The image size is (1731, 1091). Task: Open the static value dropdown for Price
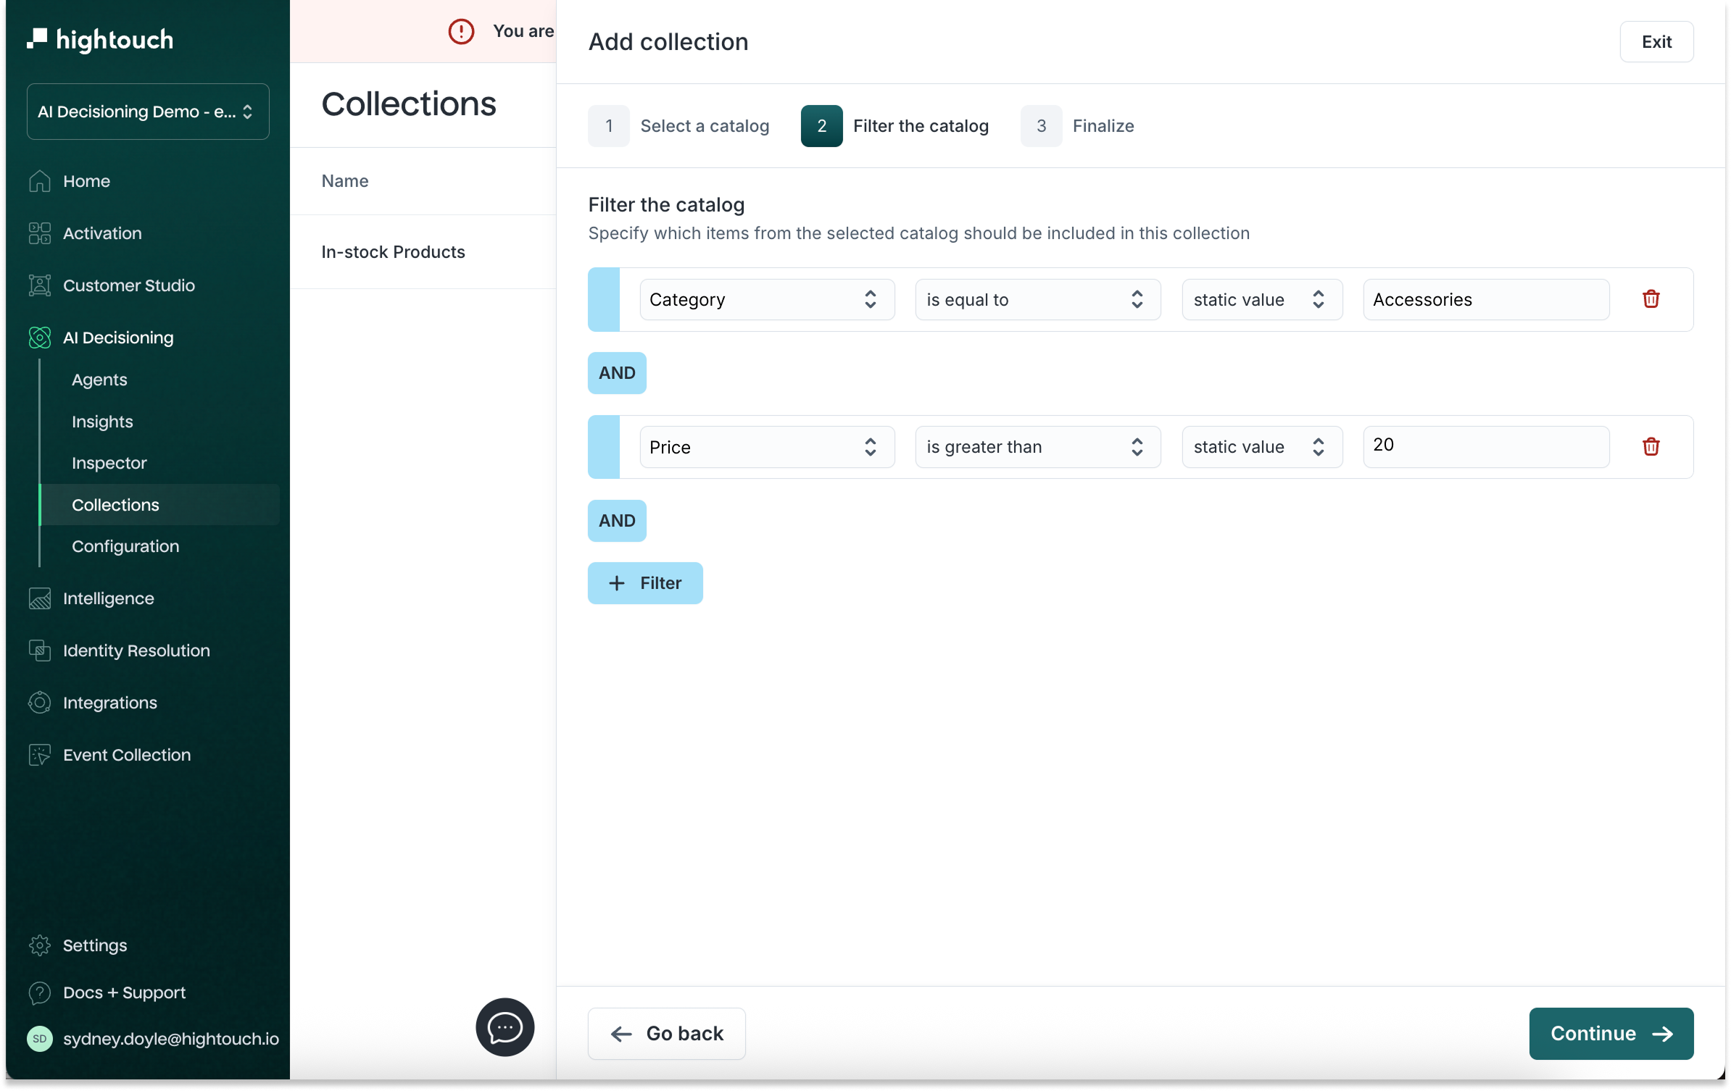tap(1260, 446)
